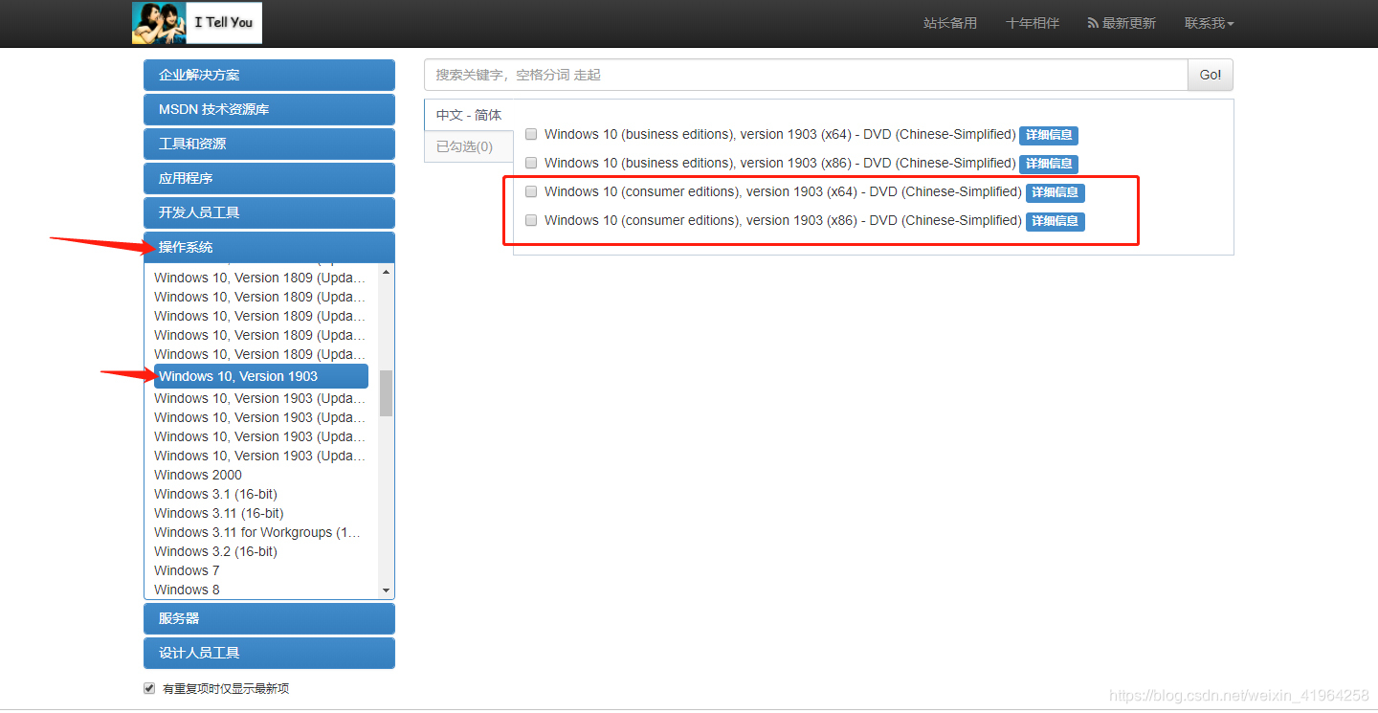The width and height of the screenshot is (1378, 713).
Task: Select Windows 3.11 for Workgroups entry
Action: pyautogui.click(x=257, y=532)
